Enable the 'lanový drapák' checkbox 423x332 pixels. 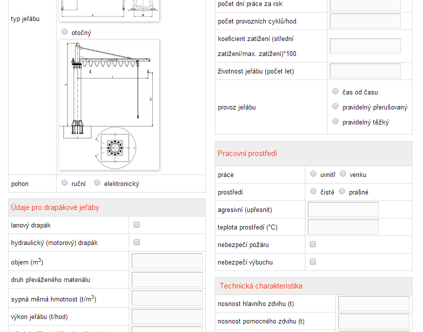tap(137, 225)
